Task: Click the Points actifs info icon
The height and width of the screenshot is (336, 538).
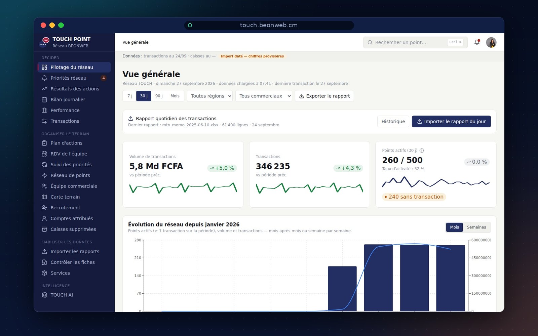Action: coord(422,151)
